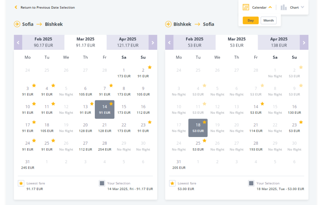This screenshot has height=205, width=327.
Task: Select outbound March 3 at 91 EUR
Action: pyautogui.click(x=28, y=91)
